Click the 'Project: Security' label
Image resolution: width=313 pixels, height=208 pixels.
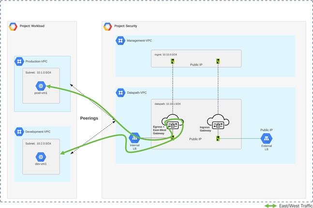point(126,26)
